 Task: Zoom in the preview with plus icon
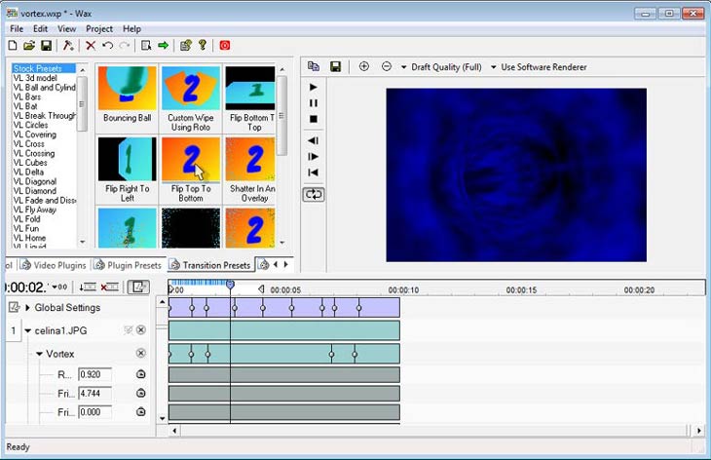pyautogui.click(x=364, y=66)
